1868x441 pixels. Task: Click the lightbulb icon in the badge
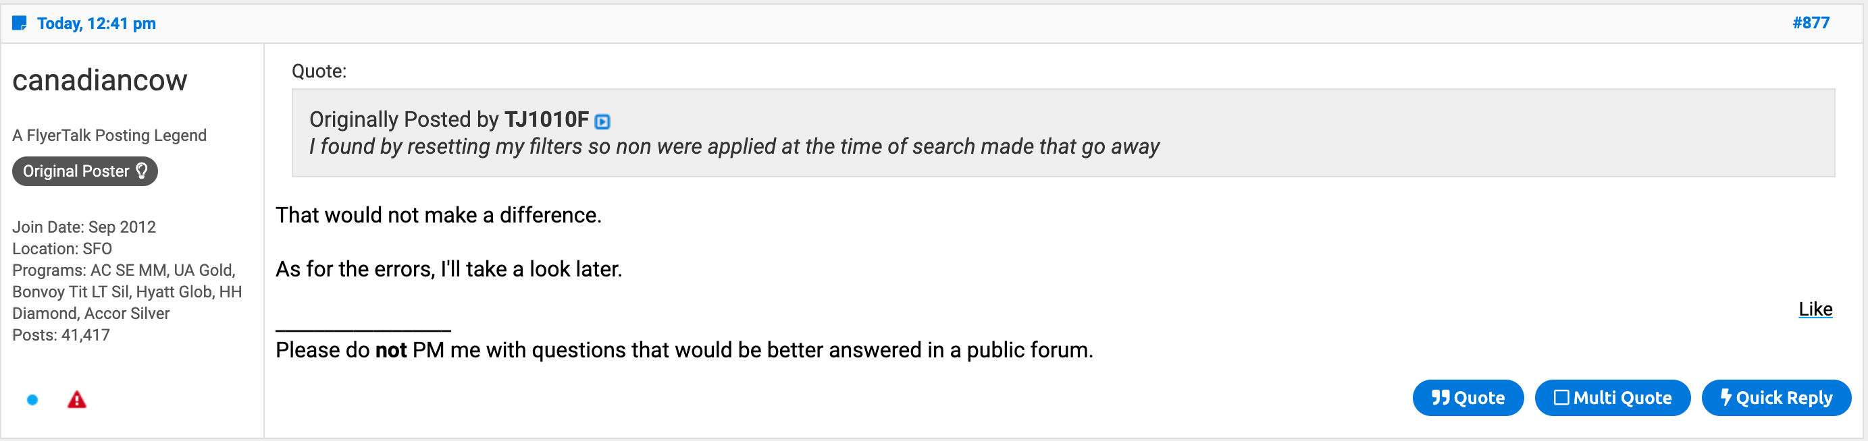pyautogui.click(x=142, y=171)
